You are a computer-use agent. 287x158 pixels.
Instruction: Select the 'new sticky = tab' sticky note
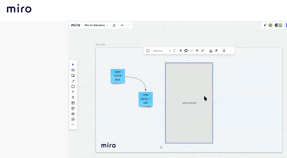146,99
